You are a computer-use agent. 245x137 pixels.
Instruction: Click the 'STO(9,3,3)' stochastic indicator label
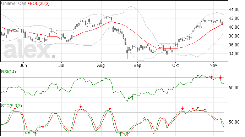tap(12, 106)
